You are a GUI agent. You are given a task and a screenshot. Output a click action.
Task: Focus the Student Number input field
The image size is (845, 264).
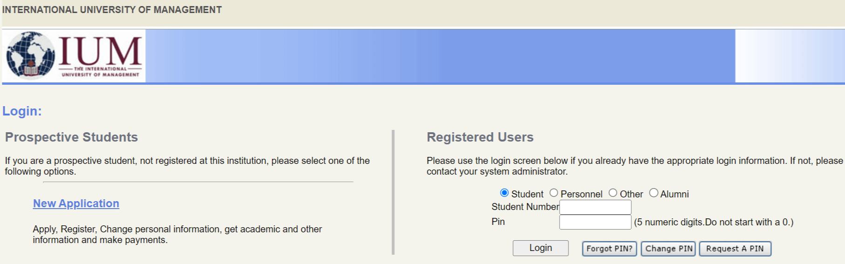tap(595, 207)
